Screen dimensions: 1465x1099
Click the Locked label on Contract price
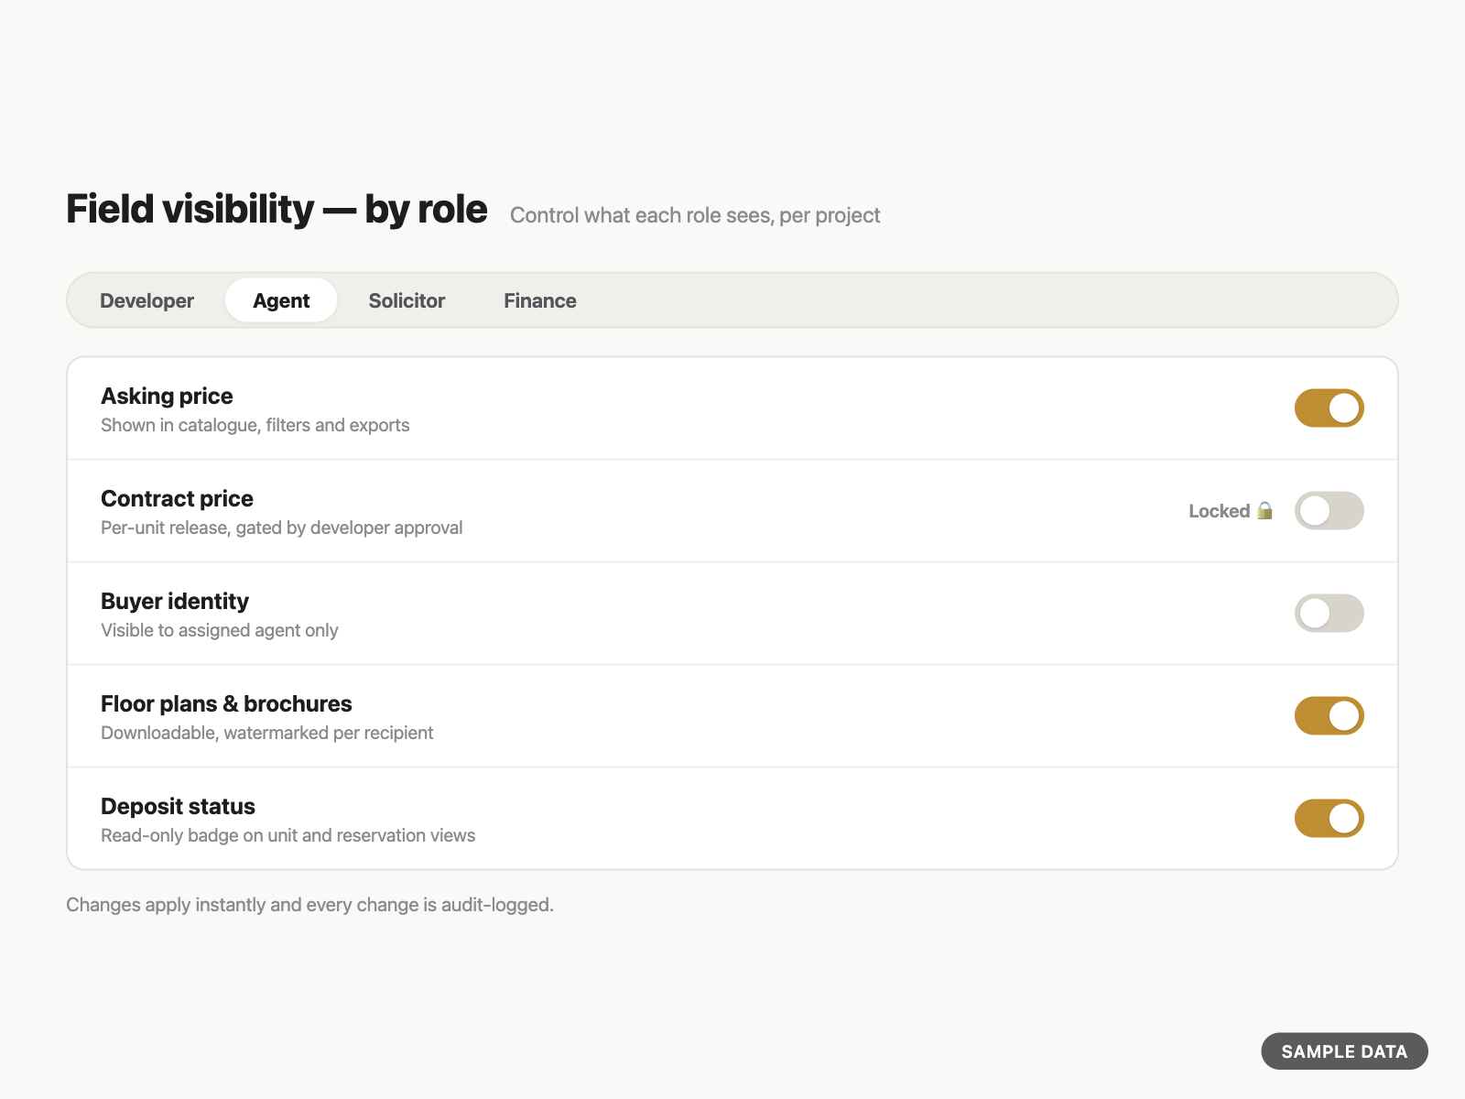coord(1219,511)
